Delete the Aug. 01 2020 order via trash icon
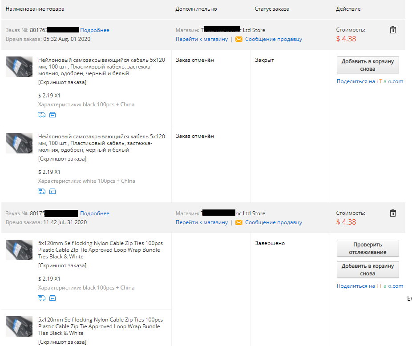The image size is (412, 346). pos(392,30)
